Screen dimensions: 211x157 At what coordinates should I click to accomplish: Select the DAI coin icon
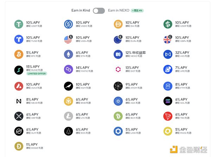pyautogui.click(x=118, y=24)
